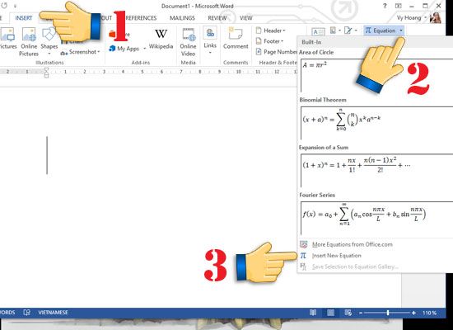Viewport: 453px width, 330px height.
Task: Click the VIETNAMESE language indicator
Action: coord(54,313)
